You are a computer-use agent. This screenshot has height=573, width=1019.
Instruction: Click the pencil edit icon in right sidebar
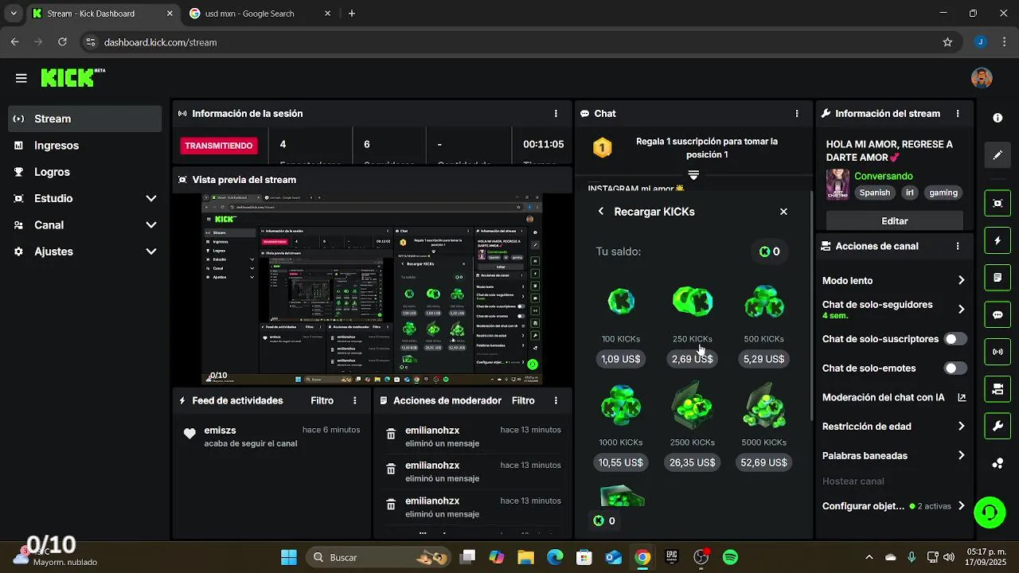pos(998,155)
